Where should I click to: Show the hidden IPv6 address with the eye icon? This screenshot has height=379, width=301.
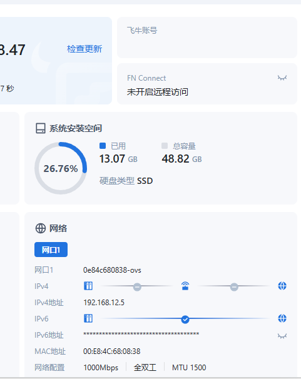(x=282, y=336)
